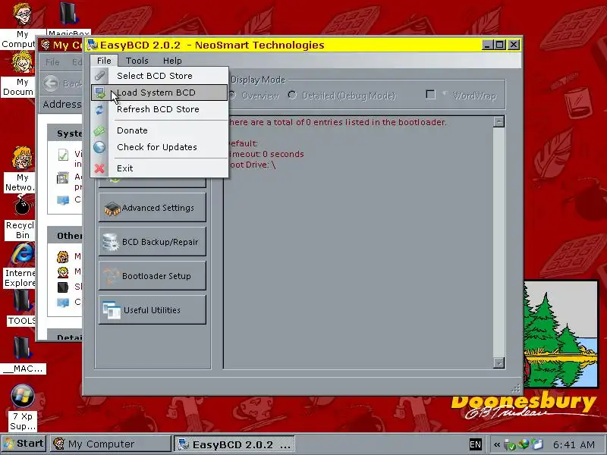Click the green arrow icon beside Load System BCD
Viewport: 607px width, 455px height.
coord(100,93)
